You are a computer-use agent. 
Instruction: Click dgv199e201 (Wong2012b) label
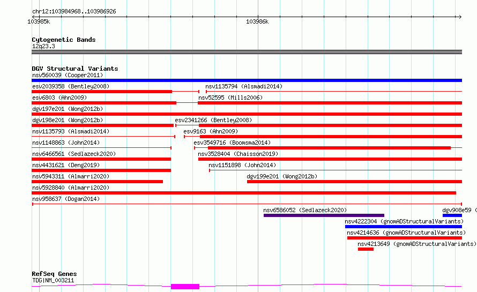tap(282, 176)
